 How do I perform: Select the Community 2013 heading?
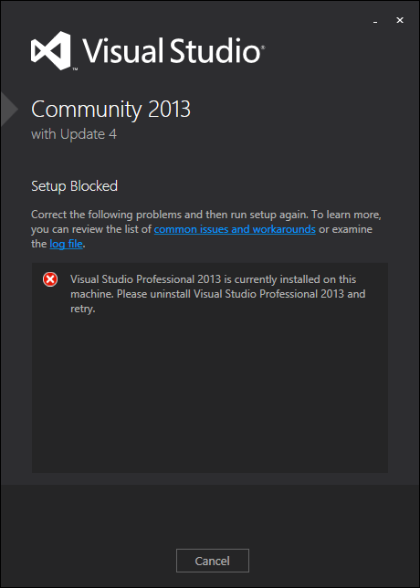(111, 110)
